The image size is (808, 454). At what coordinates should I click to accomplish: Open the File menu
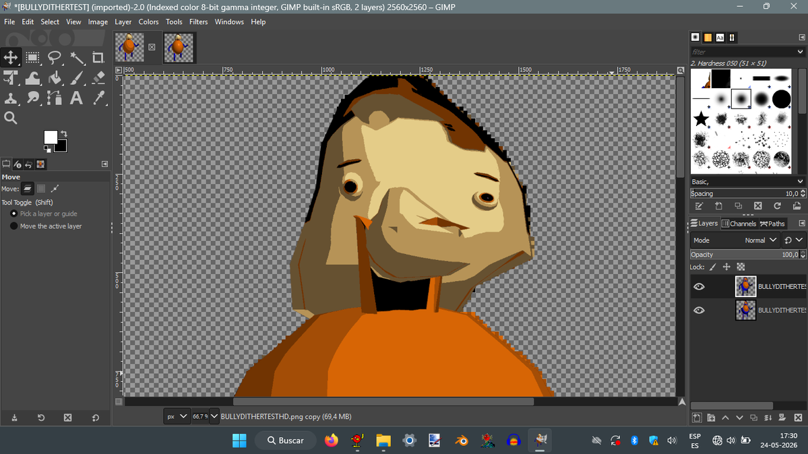point(9,22)
